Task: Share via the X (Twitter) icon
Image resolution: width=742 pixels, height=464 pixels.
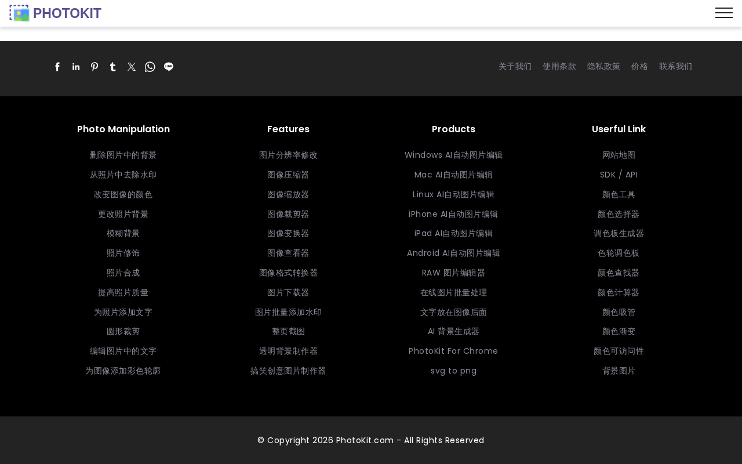Action: click(132, 67)
